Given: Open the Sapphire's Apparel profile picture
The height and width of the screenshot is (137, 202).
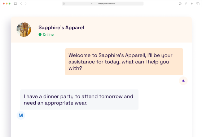Looking at the screenshot, I should click(x=24, y=30).
